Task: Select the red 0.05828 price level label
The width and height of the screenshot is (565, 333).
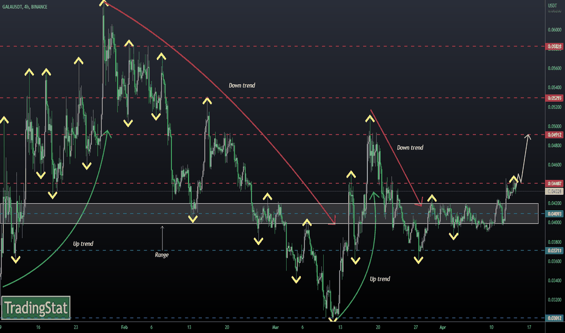Action: click(x=555, y=47)
